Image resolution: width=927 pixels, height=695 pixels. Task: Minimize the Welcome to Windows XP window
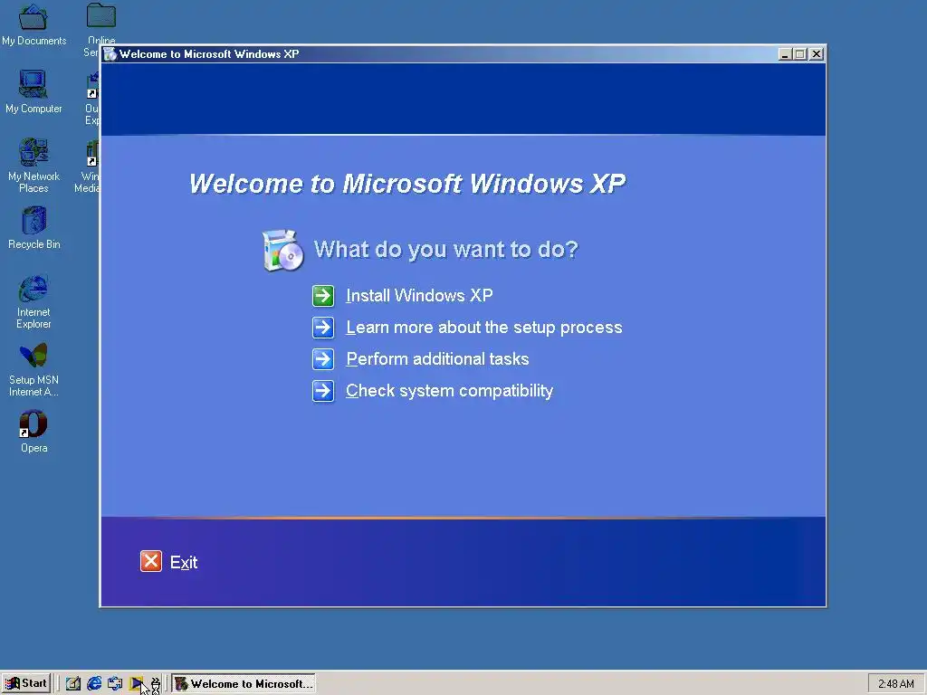785,54
